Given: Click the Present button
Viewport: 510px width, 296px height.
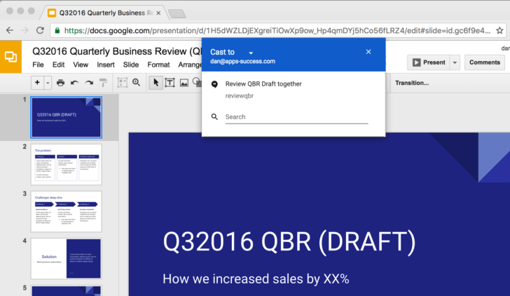Looking at the screenshot, I should tap(428, 62).
